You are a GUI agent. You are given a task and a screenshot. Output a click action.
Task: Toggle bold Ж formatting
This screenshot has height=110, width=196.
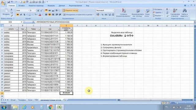pyautogui.click(x=18, y=15)
